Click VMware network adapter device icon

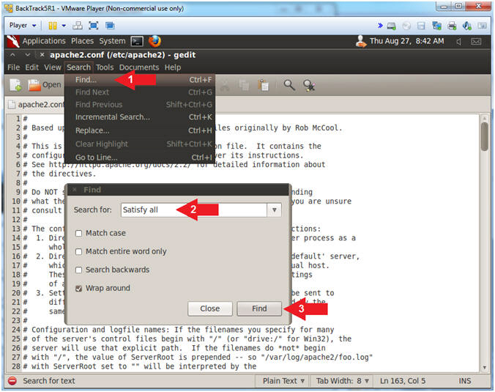coord(437,26)
